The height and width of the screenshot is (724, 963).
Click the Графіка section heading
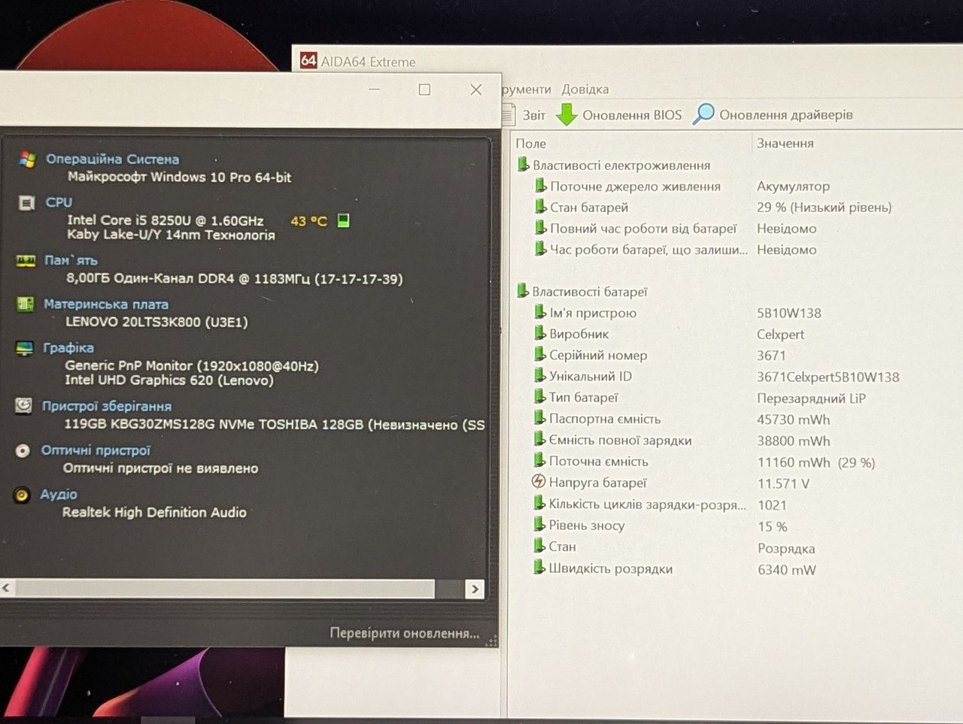pos(68,348)
